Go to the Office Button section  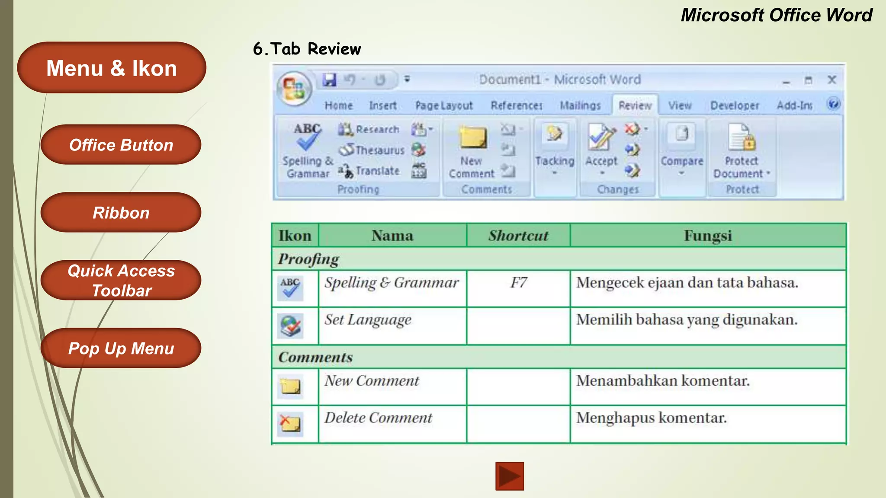pyautogui.click(x=121, y=144)
